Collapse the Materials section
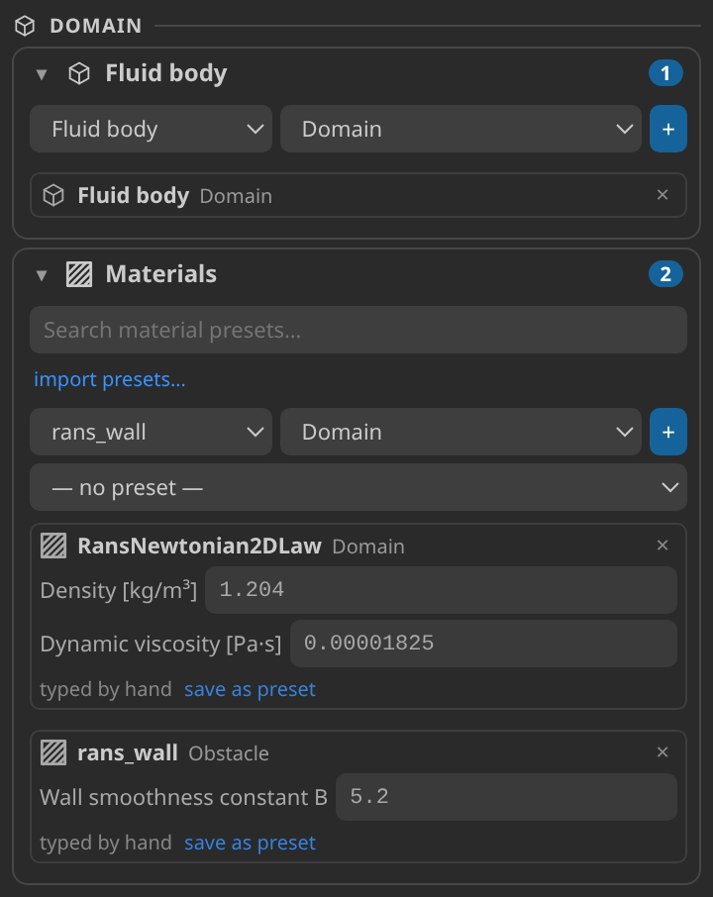The image size is (713, 897). (x=42, y=276)
